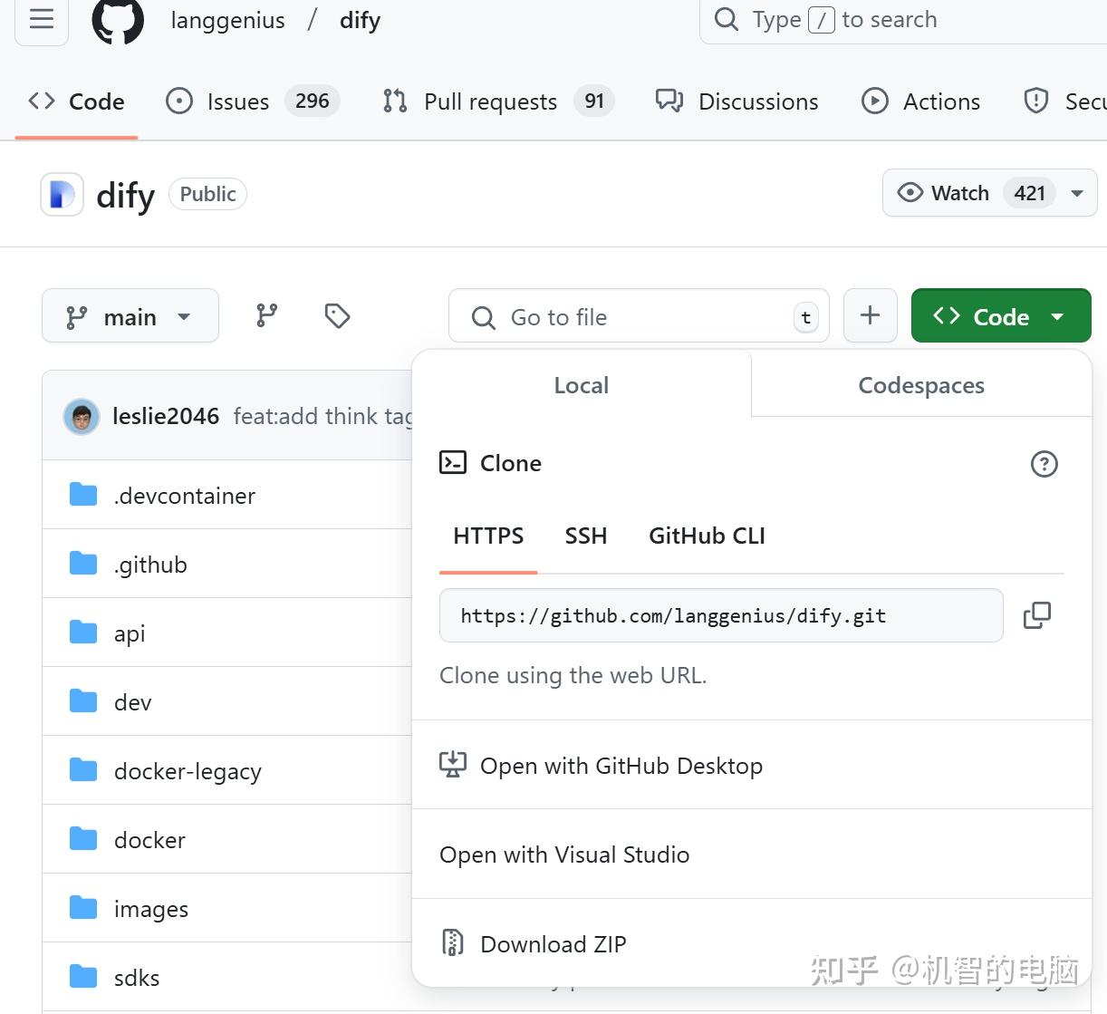Click the GitHub Desktop download icon
The width and height of the screenshot is (1107, 1014).
pos(453,765)
